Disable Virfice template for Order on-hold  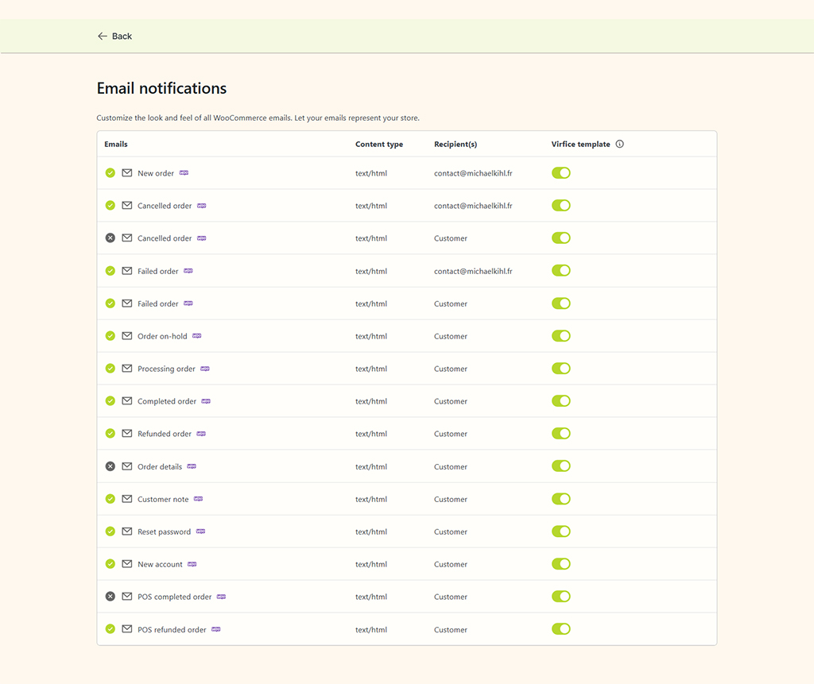pos(561,336)
